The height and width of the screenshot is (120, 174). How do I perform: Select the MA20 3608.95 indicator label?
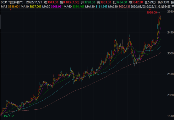pyautogui.click(x=52, y=7)
